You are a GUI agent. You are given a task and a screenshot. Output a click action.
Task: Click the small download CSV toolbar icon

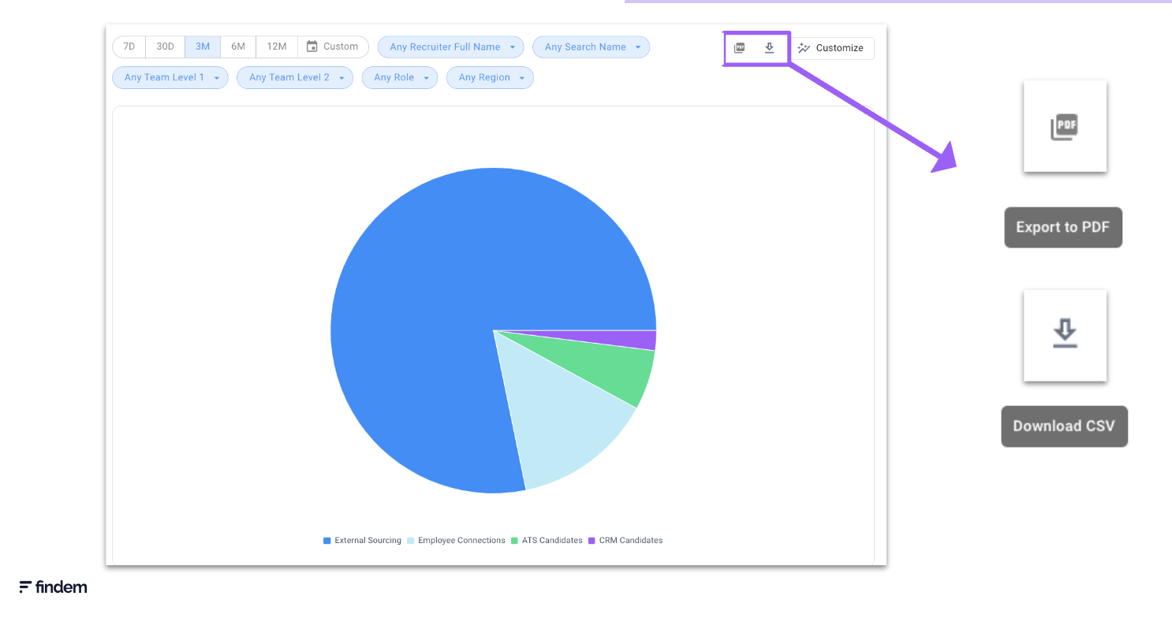770,48
